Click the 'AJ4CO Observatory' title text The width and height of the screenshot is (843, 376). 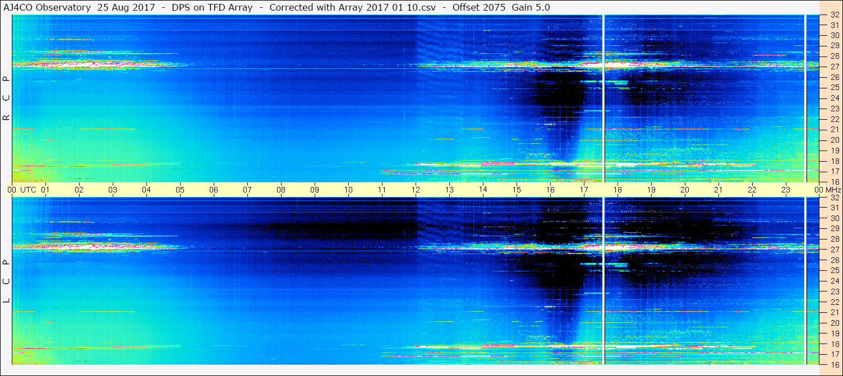point(48,8)
